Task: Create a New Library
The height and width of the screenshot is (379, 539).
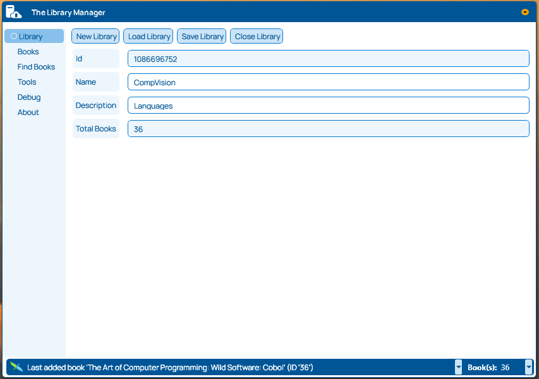Action: coord(95,36)
